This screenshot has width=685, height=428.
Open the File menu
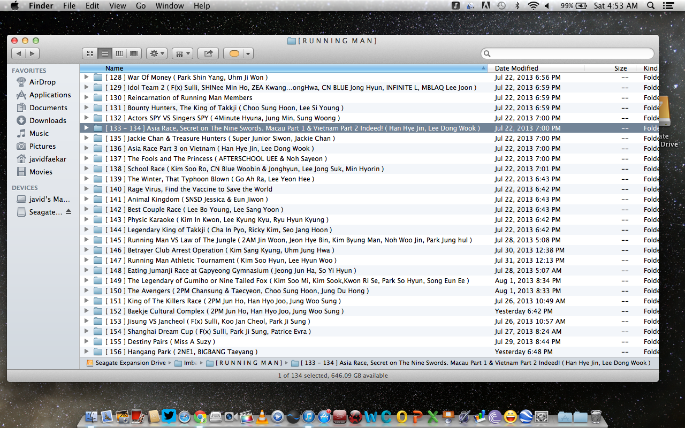pyautogui.click(x=69, y=6)
